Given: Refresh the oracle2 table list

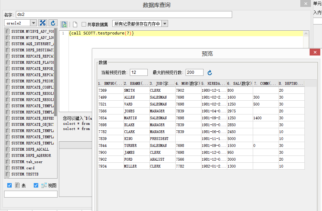Looking at the screenshot, I should [53, 23].
